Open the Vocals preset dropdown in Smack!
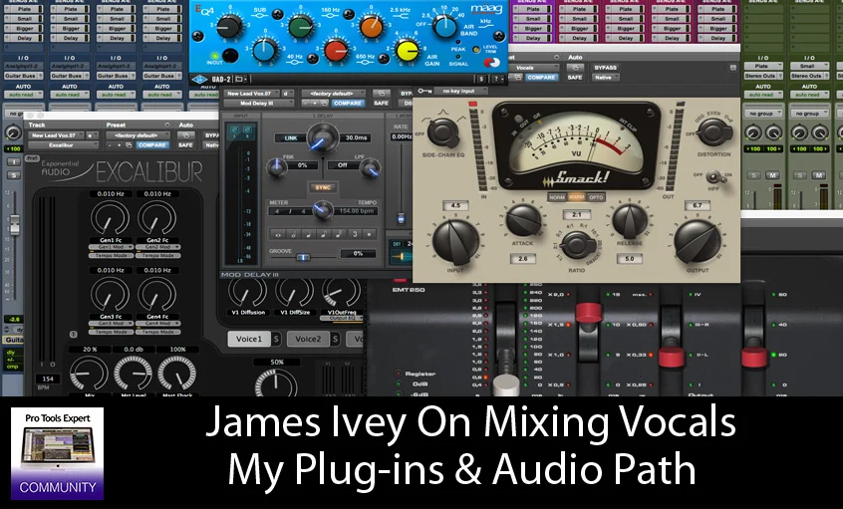Viewport: 843px width, 509px height. coord(534,68)
